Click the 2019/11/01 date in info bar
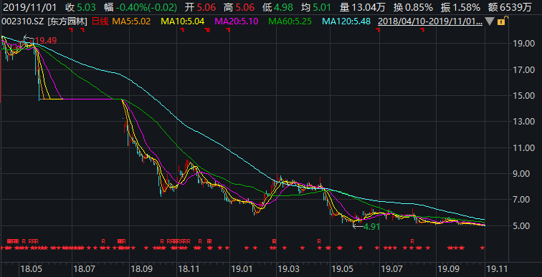Image resolution: width=542 pixels, height=277 pixels. (29, 7)
